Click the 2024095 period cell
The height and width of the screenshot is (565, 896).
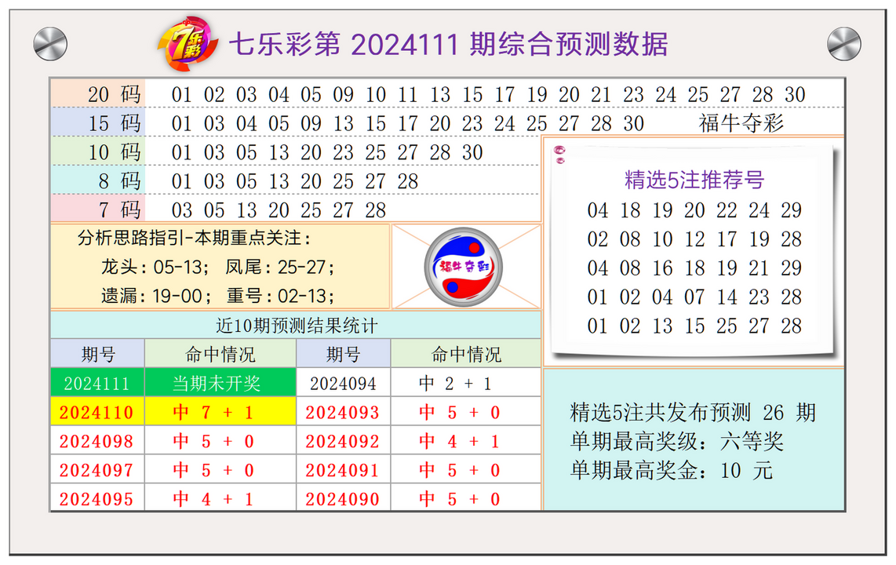98,498
